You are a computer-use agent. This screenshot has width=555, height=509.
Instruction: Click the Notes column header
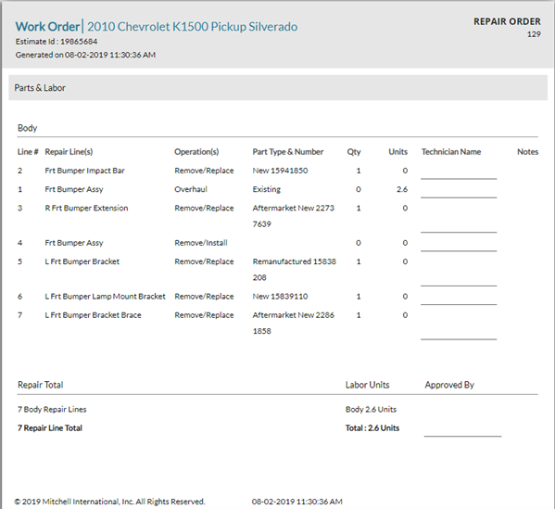click(527, 152)
